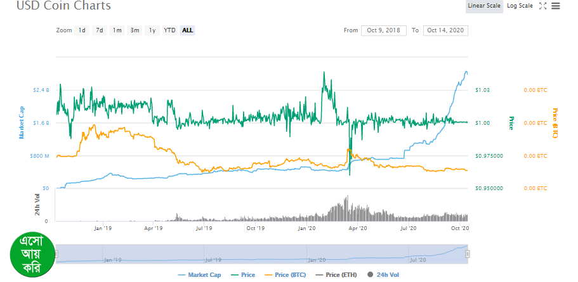Viewport: 578px width, 282px height.
Task: Select the 1m zoom option
Action: point(117,30)
